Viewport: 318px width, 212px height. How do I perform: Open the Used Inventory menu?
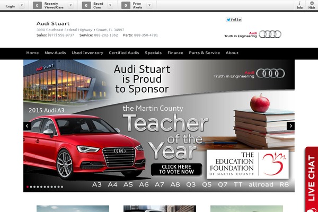[87, 53]
